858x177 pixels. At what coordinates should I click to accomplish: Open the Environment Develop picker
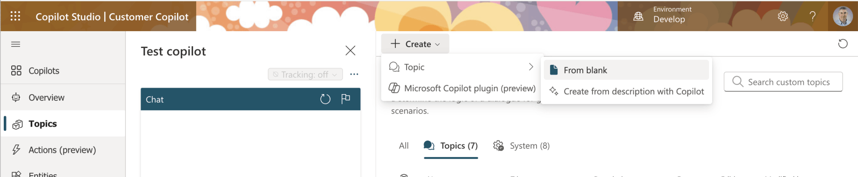pyautogui.click(x=662, y=15)
